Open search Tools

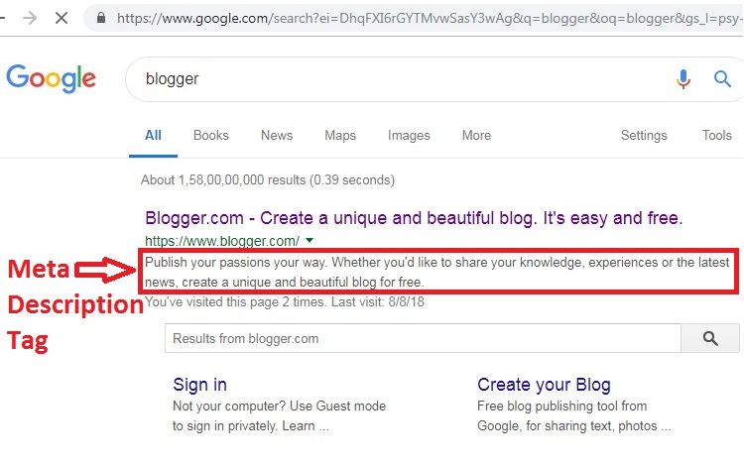[717, 136]
